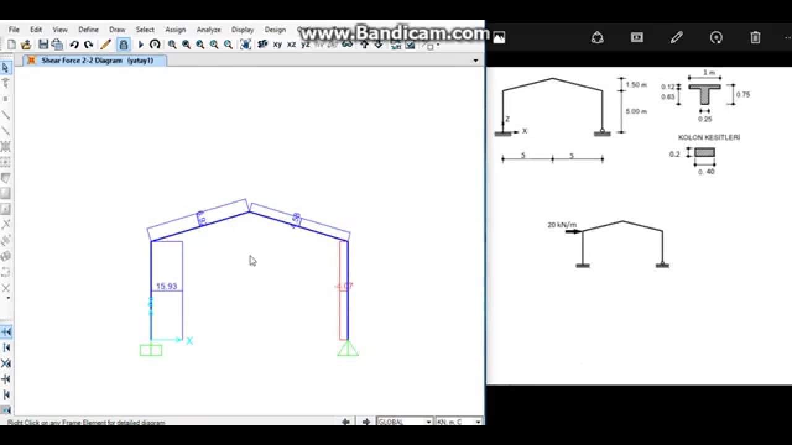Viewport: 792px width, 445px height.
Task: Open the Define menu
Action: pyautogui.click(x=88, y=30)
